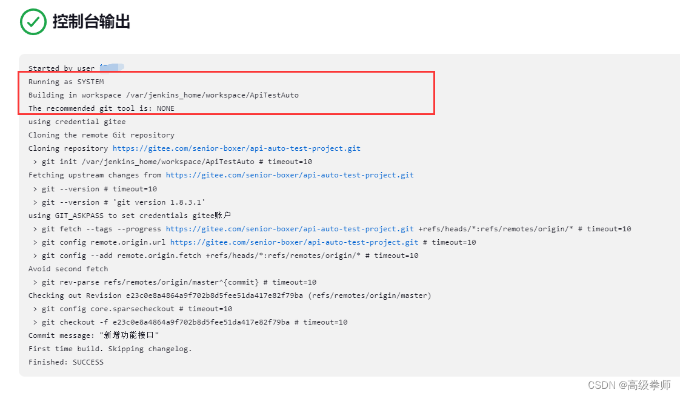Screen dimensions: 680x396
Task: Click the 'git version 1.8.3.1' line
Action: (x=119, y=202)
